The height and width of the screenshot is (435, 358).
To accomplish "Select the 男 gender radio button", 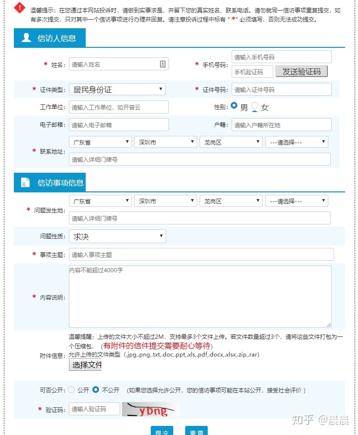I will click(x=234, y=105).
